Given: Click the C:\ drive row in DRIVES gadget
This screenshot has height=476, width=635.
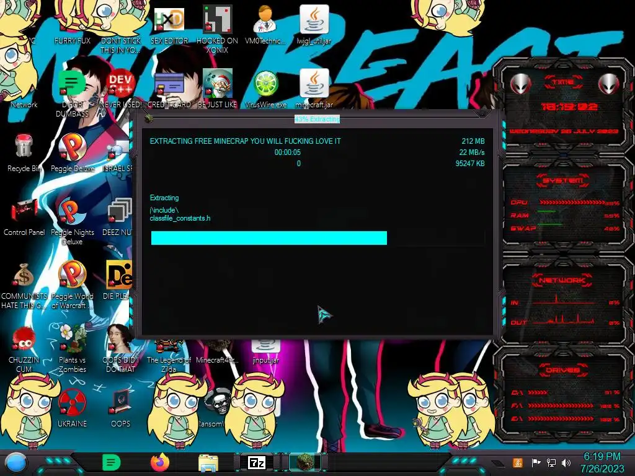Looking at the screenshot, I should [566, 392].
